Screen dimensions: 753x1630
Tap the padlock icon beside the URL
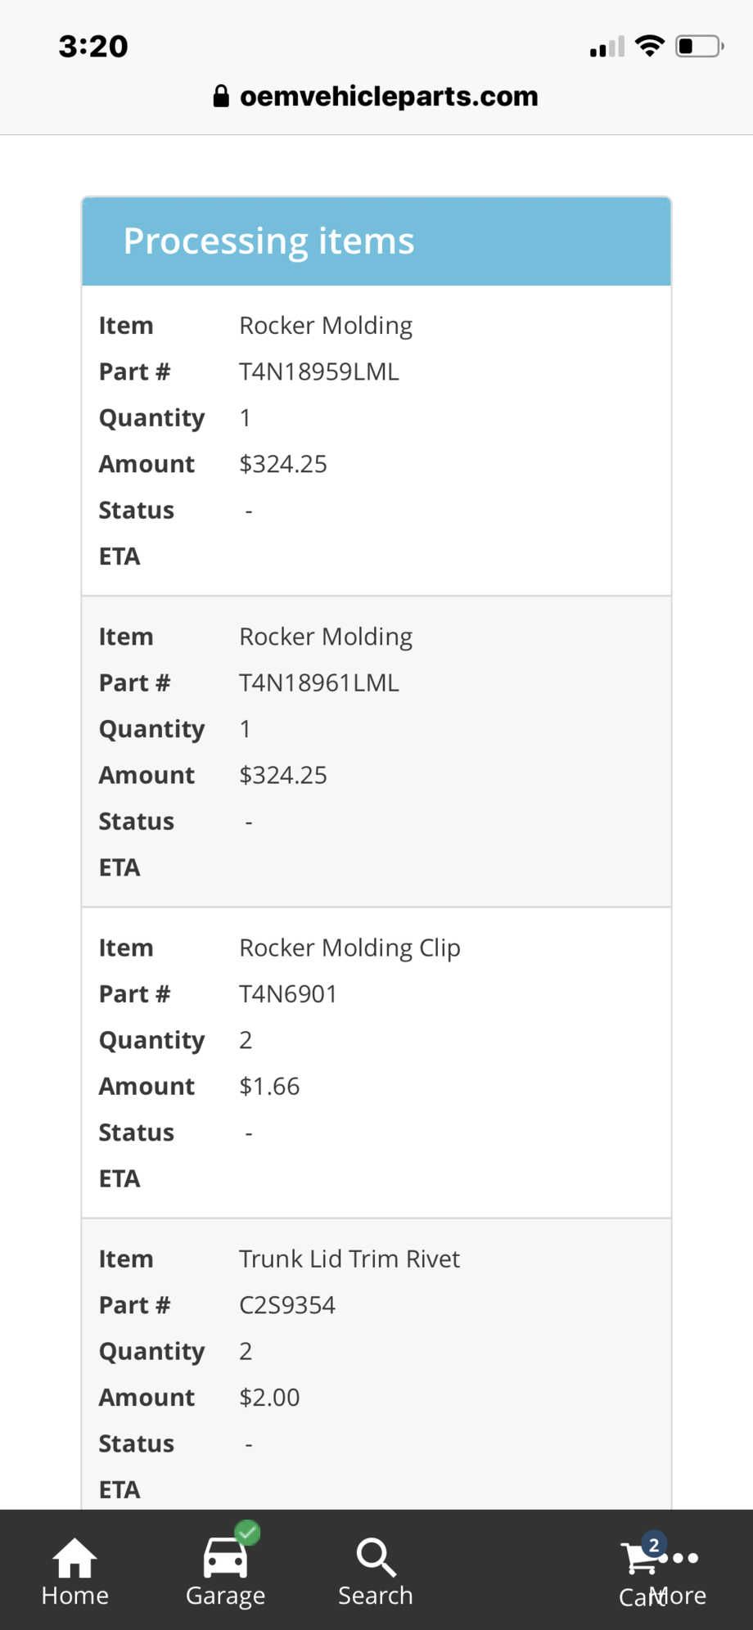click(221, 97)
